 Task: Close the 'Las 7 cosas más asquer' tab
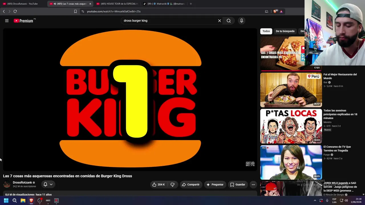point(90,4)
